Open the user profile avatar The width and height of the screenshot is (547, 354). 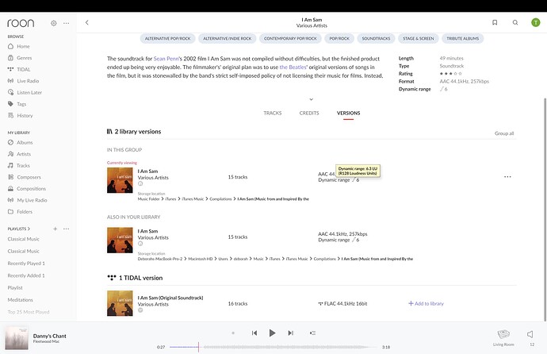pyautogui.click(x=535, y=22)
